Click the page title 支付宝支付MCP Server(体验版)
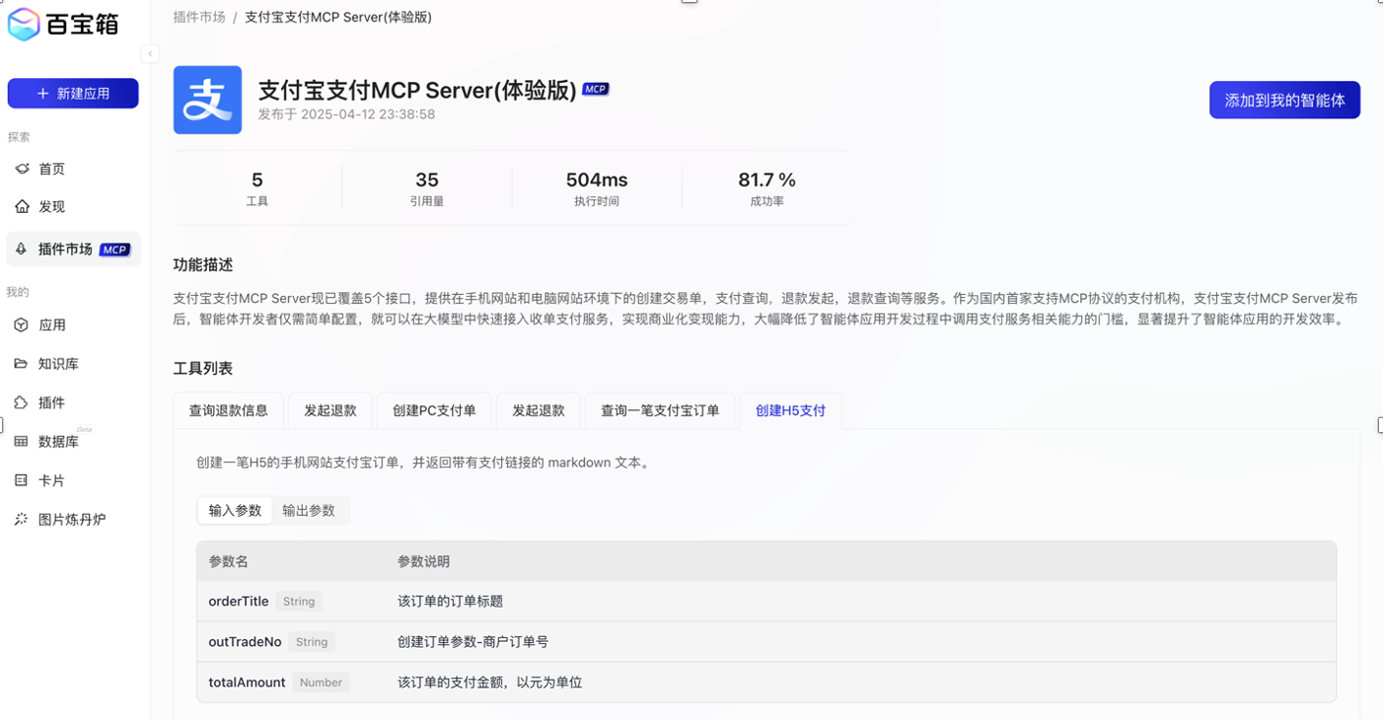 [x=417, y=90]
